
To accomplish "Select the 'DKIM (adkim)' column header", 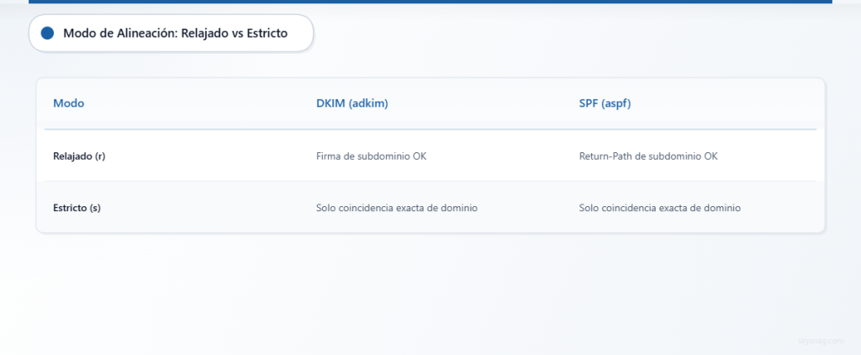I will [x=352, y=103].
